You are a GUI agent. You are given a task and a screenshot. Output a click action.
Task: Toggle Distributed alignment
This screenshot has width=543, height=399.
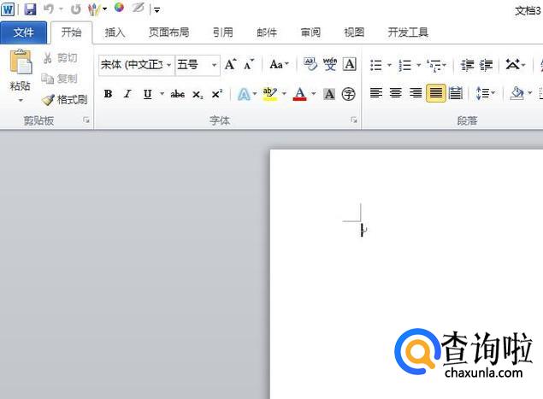click(455, 93)
